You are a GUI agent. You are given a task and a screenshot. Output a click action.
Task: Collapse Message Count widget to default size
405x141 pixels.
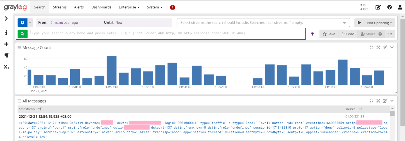tap(371, 47)
